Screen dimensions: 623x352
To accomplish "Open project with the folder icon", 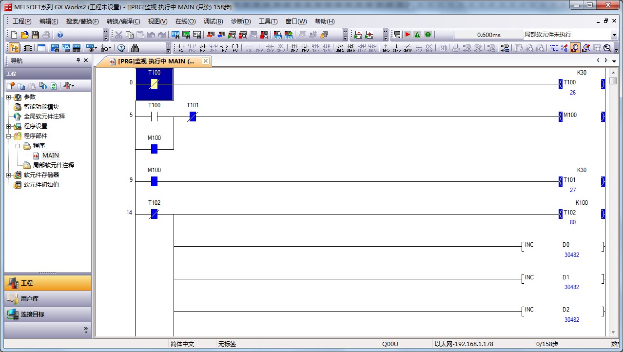I will (25, 35).
